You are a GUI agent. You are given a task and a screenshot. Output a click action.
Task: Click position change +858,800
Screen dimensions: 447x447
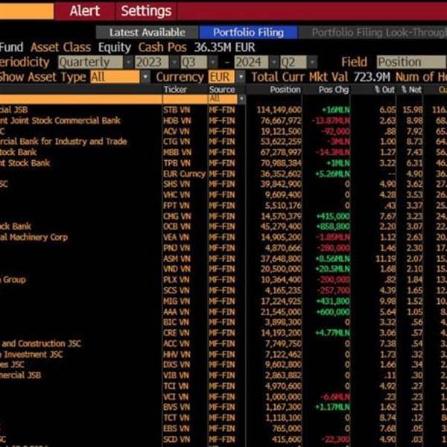pos(333,226)
